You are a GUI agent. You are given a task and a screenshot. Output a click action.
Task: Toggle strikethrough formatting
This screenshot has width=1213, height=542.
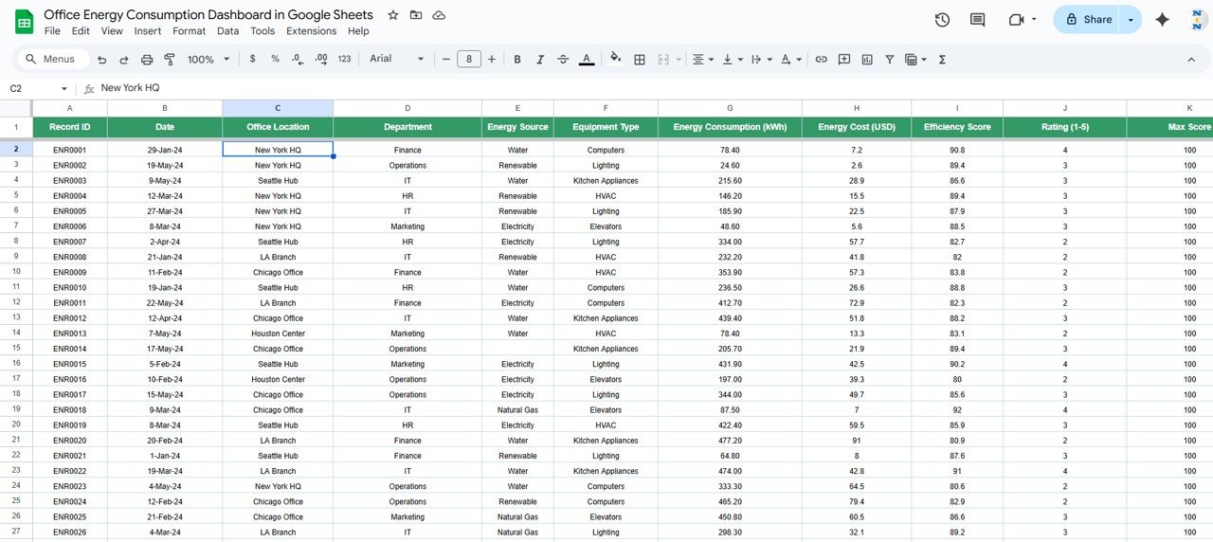(x=563, y=59)
